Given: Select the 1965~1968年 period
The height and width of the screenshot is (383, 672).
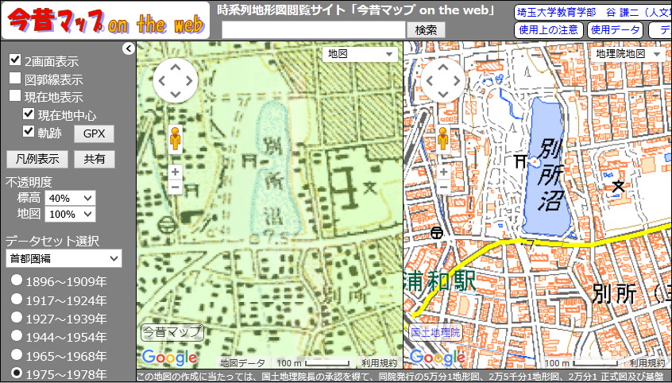Looking at the screenshot, I should 17,354.
